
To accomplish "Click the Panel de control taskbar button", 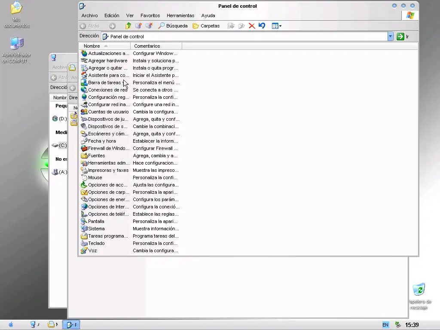I will 71,325.
